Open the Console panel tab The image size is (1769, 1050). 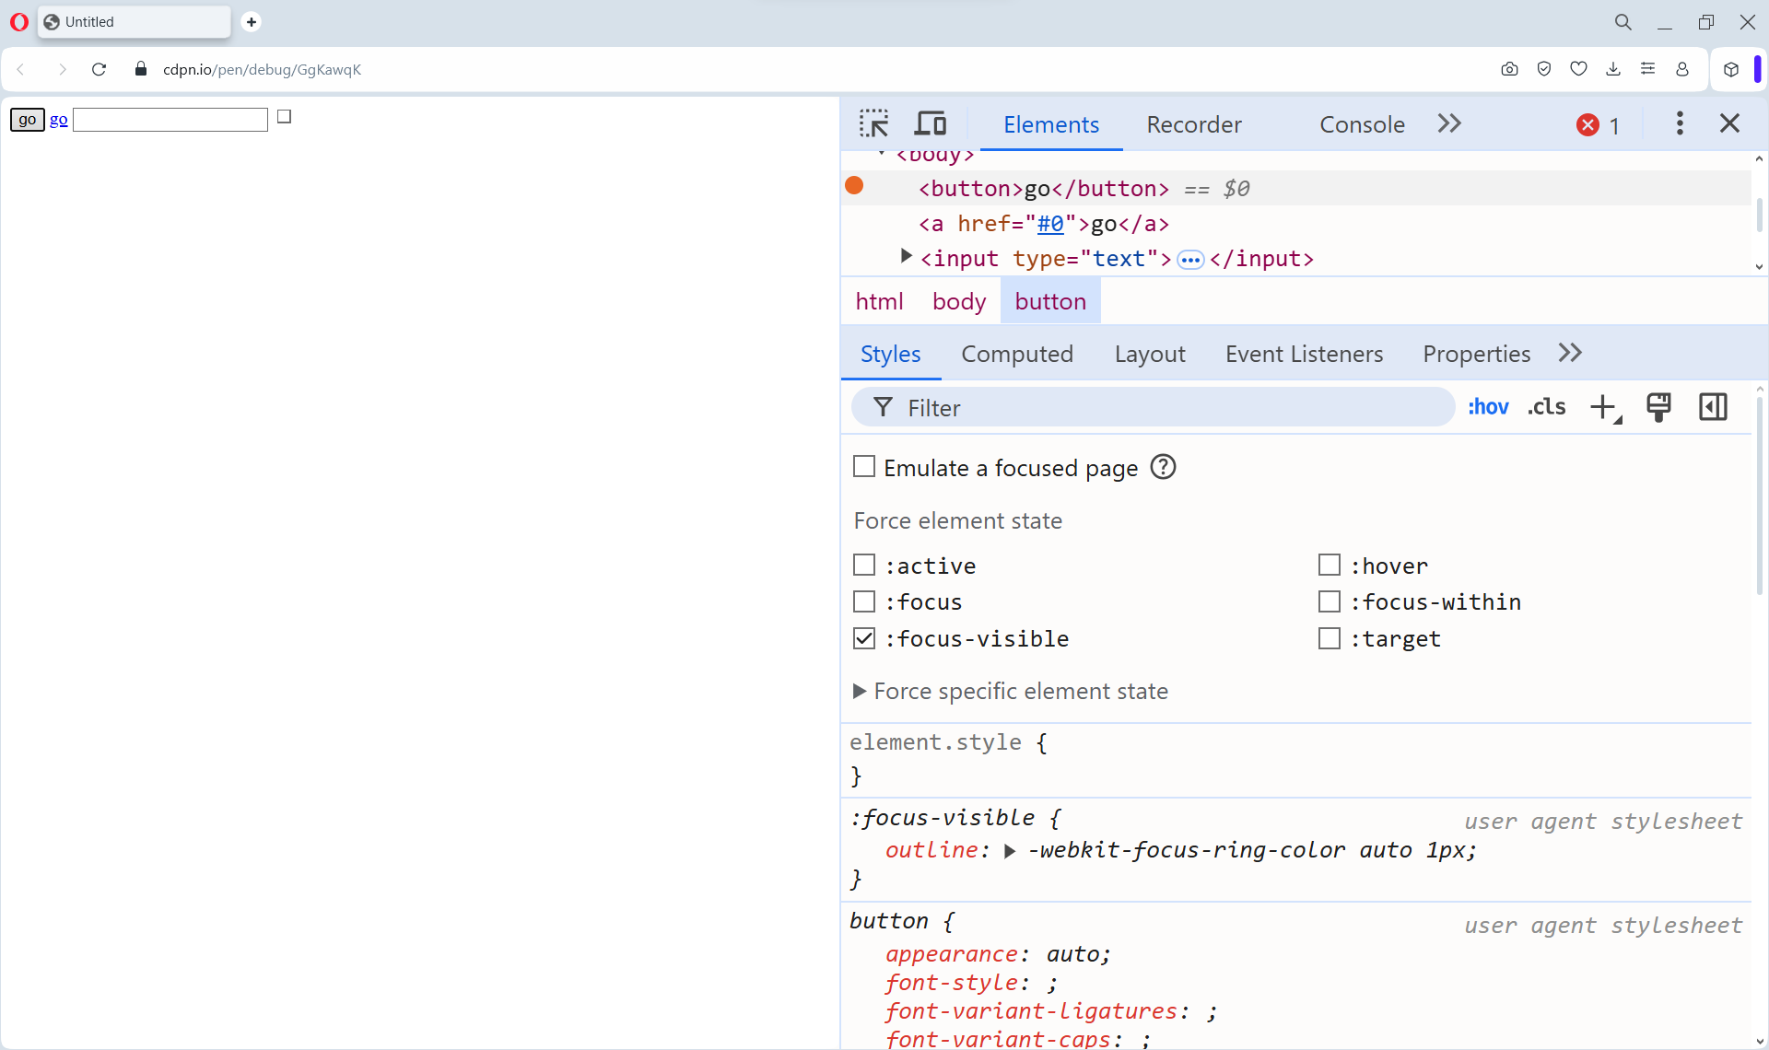(x=1362, y=124)
